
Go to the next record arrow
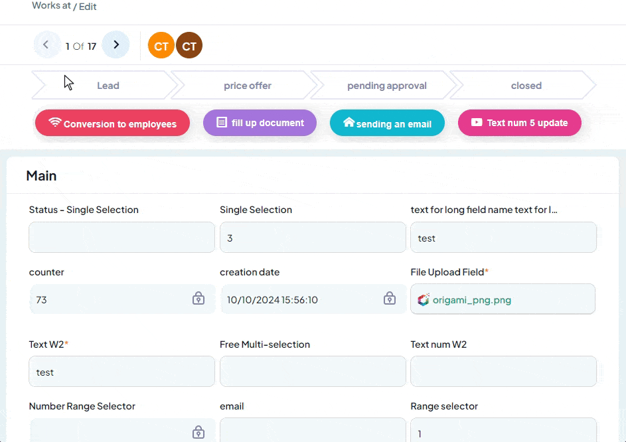(x=116, y=44)
